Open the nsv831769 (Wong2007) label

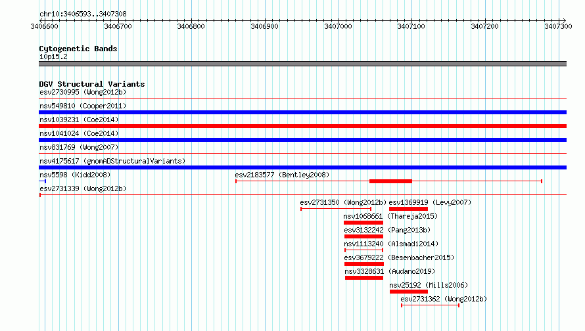79,147
